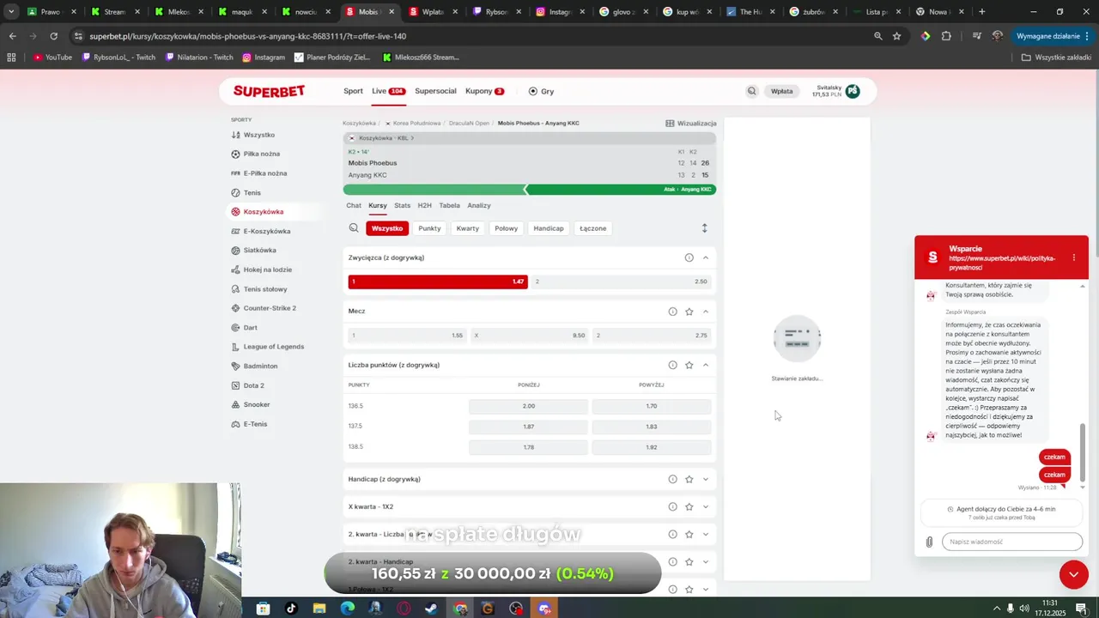This screenshot has width=1099, height=618.
Task: Click Korea Południowa breadcrumb
Action: 416,124
